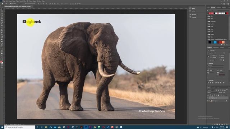Click the Search Swatches input field
The width and height of the screenshot is (230, 129).
[x=218, y=11]
